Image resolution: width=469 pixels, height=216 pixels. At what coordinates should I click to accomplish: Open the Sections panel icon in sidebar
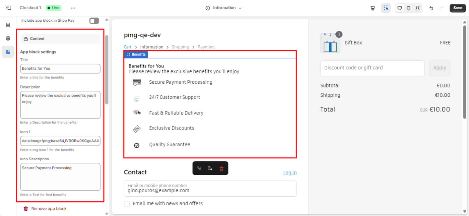pyautogui.click(x=8, y=25)
